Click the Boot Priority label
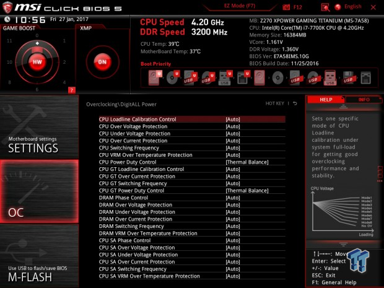This screenshot has height=288, width=384. (x=155, y=64)
